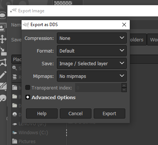Screen dimensions: 158x145
Task: Select the Foreground Select tool
Action: (3, 28)
